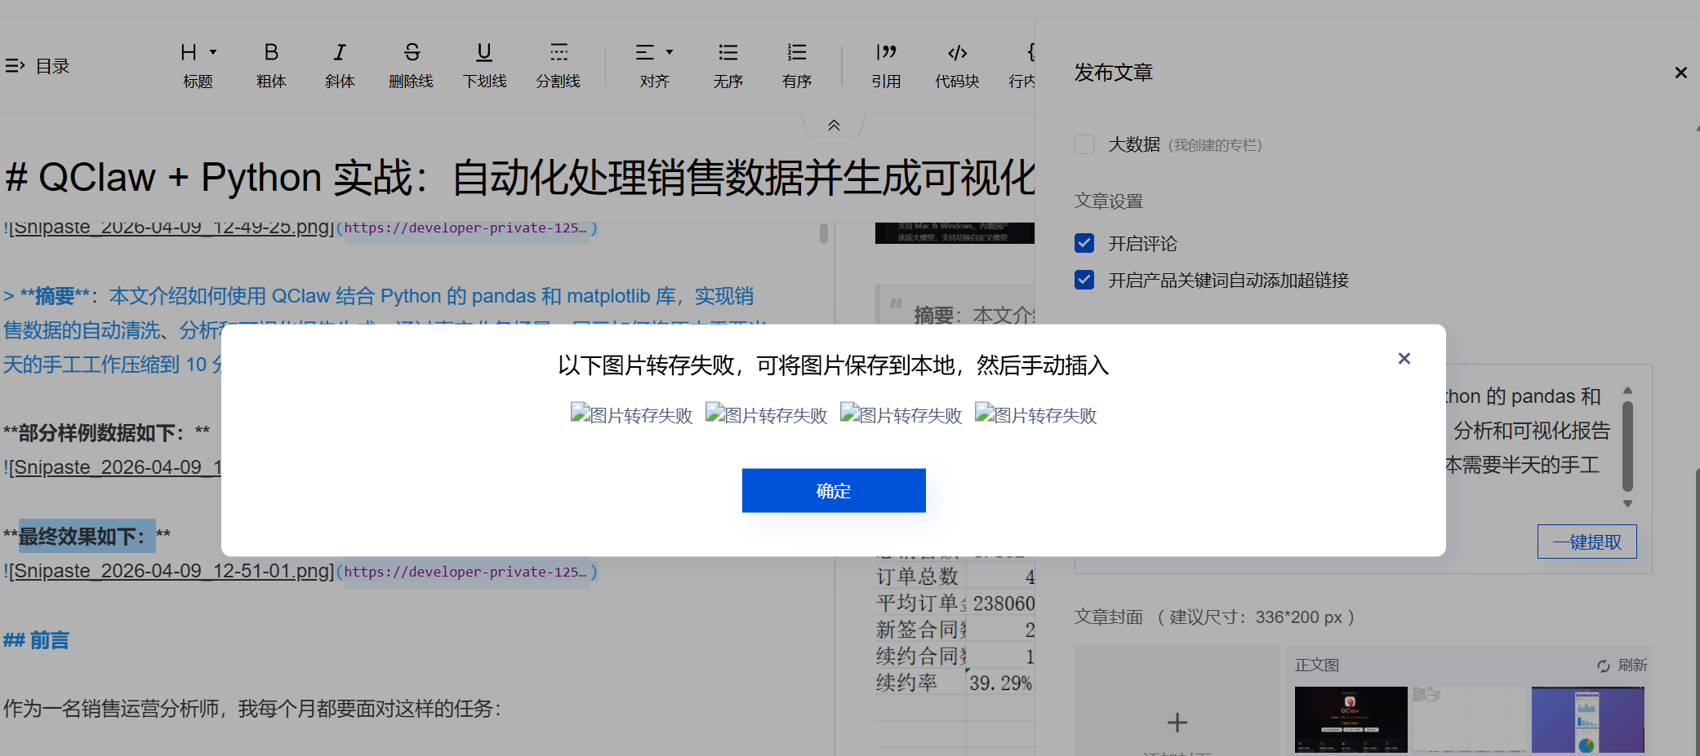Click the 一键提取 extract button
The image size is (1700, 756).
coord(1587,542)
